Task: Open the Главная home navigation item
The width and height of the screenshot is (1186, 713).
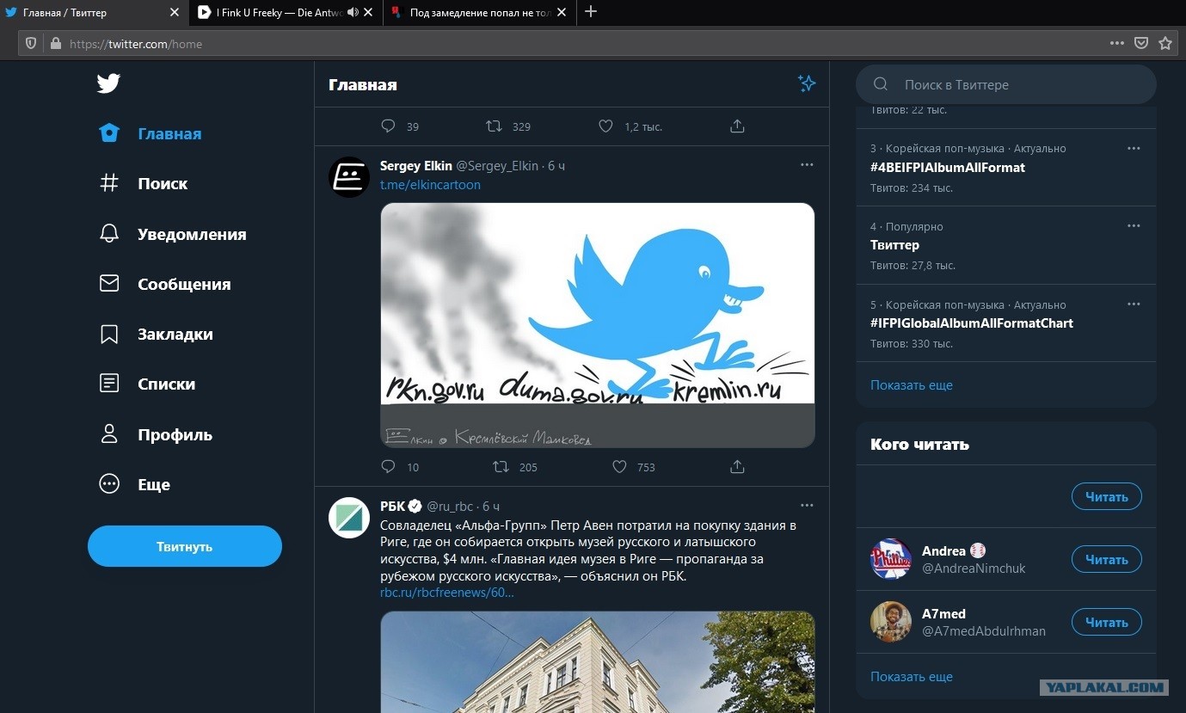Action: [x=151, y=133]
